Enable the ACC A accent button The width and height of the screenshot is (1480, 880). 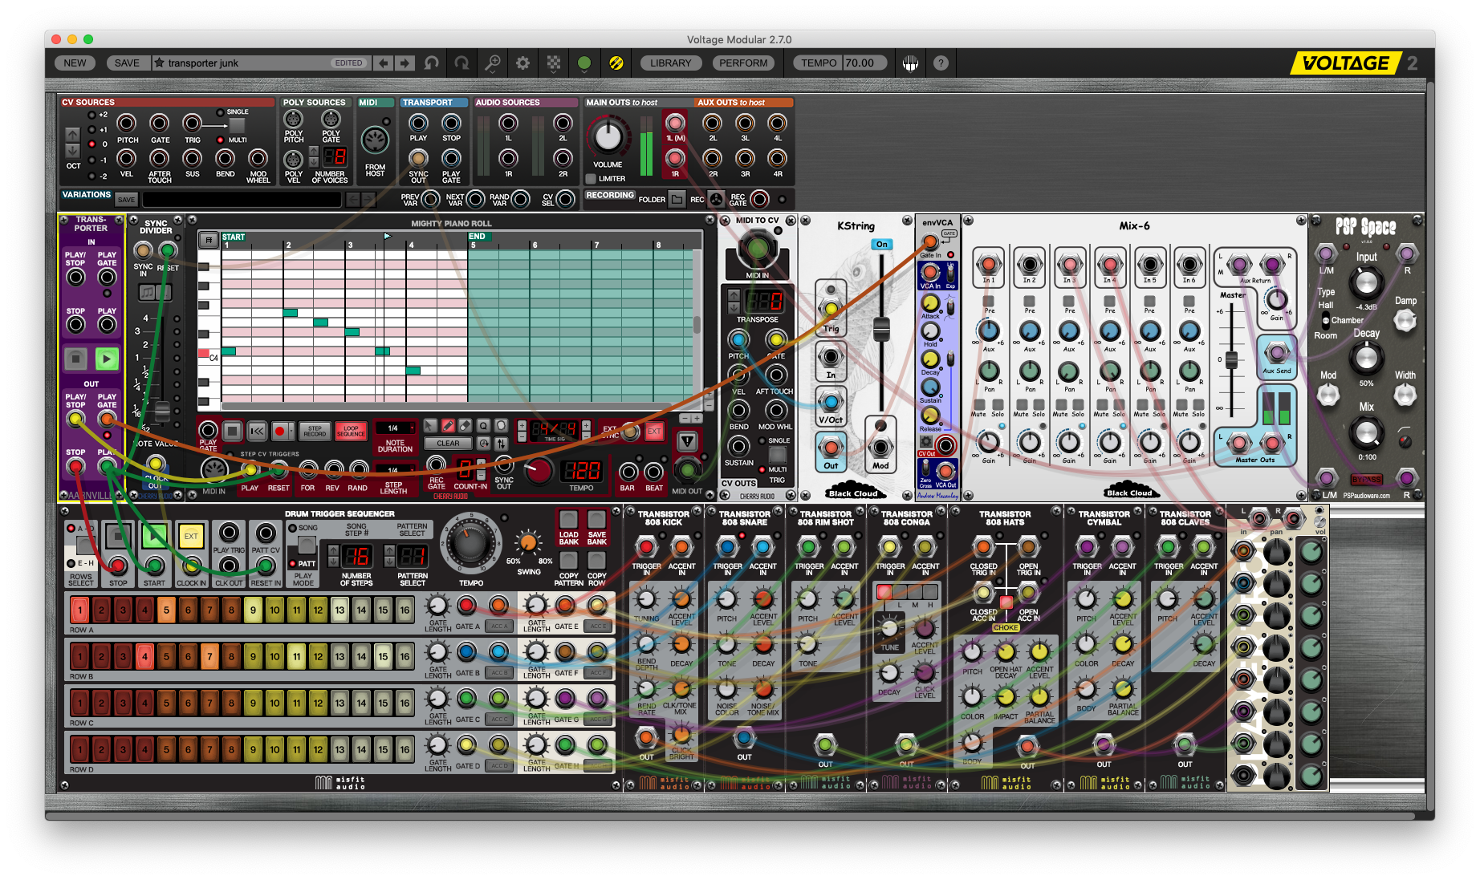point(499,627)
